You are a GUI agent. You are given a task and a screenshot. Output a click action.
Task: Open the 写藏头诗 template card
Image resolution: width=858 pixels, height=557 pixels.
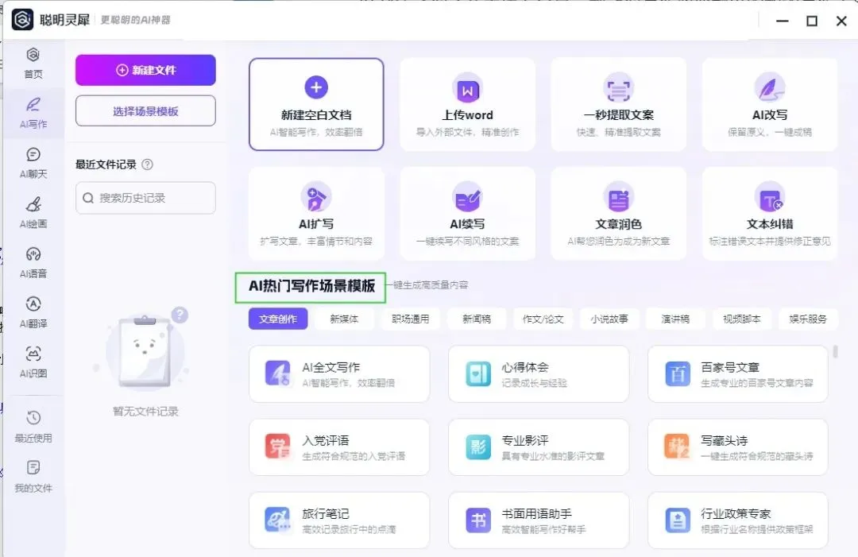click(x=737, y=447)
